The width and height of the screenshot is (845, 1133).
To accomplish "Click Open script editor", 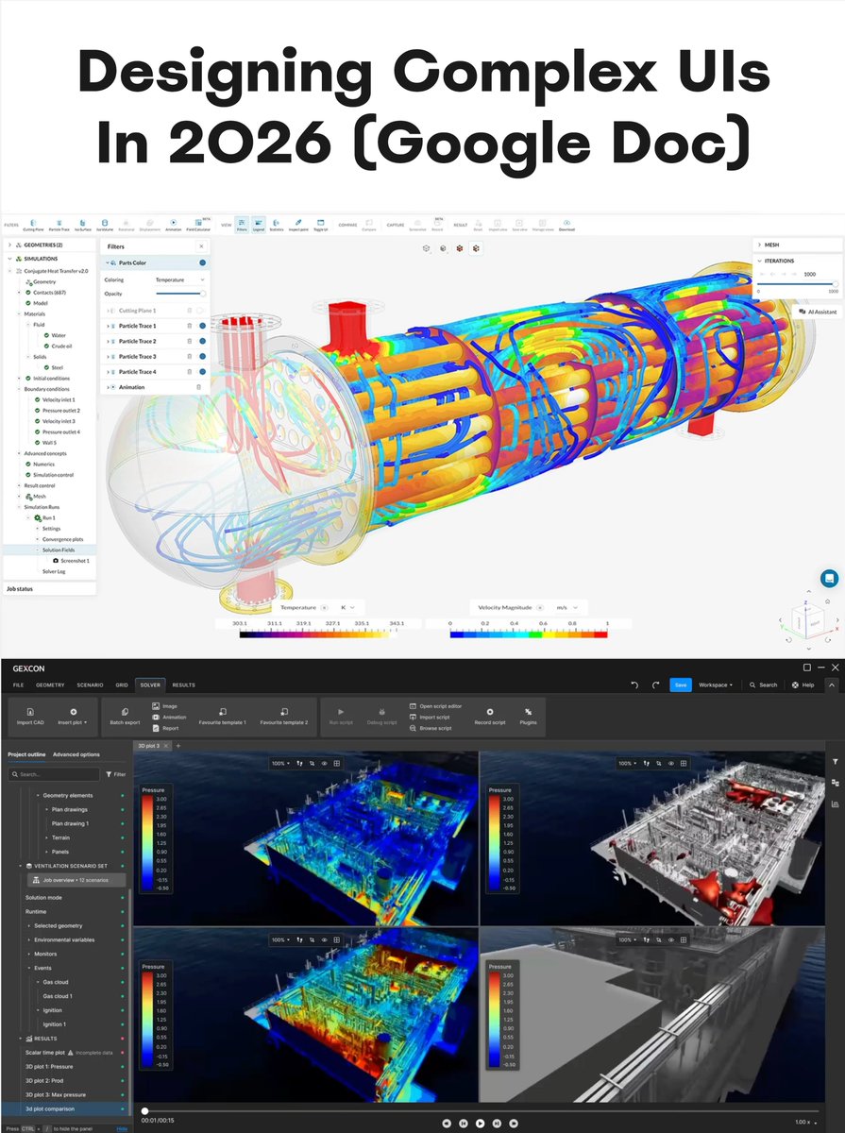I will (x=436, y=705).
